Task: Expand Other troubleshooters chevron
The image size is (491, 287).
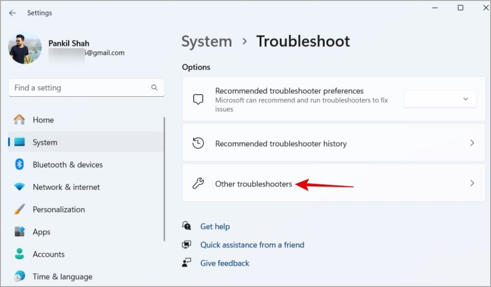Action: coord(472,184)
